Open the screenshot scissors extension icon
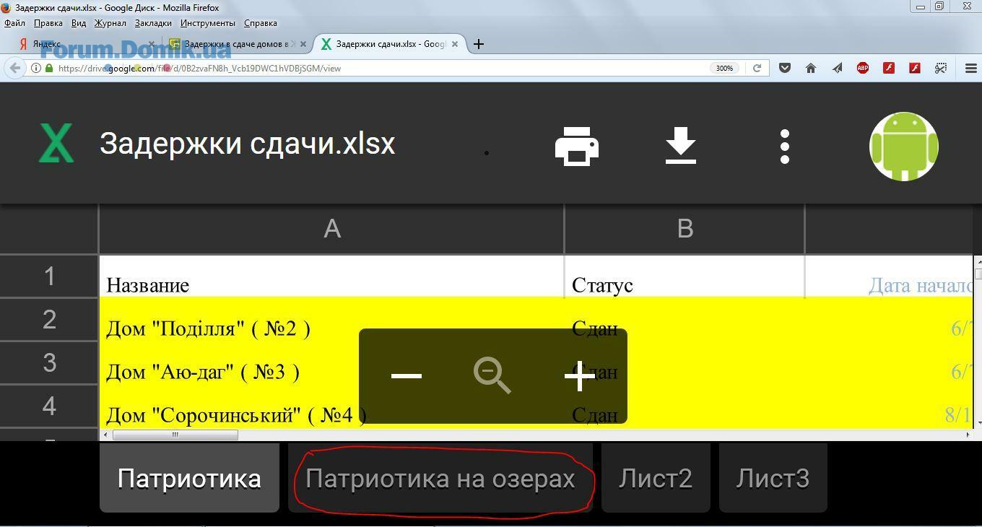Image resolution: width=982 pixels, height=527 pixels. click(941, 68)
